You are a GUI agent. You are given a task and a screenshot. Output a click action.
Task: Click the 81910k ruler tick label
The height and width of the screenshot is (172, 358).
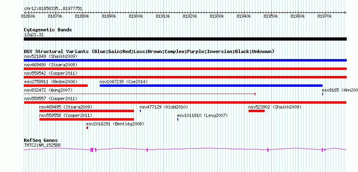tap(163, 16)
